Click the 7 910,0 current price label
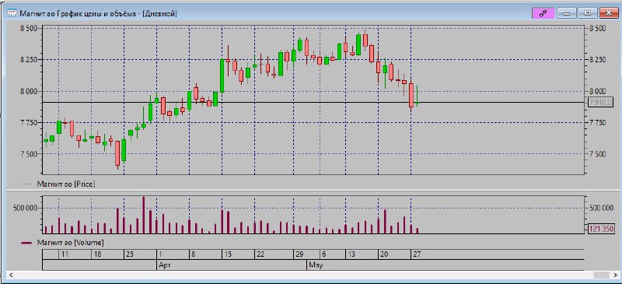 coord(601,103)
